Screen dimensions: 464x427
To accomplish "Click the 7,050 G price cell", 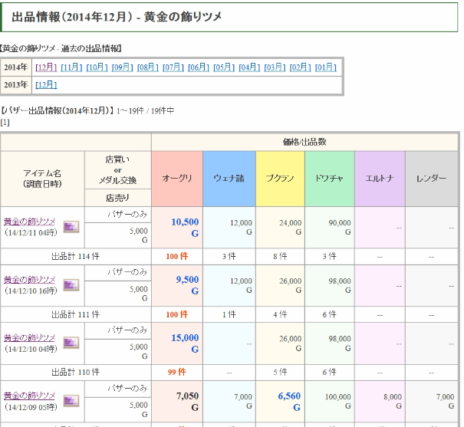I will coord(177,401).
